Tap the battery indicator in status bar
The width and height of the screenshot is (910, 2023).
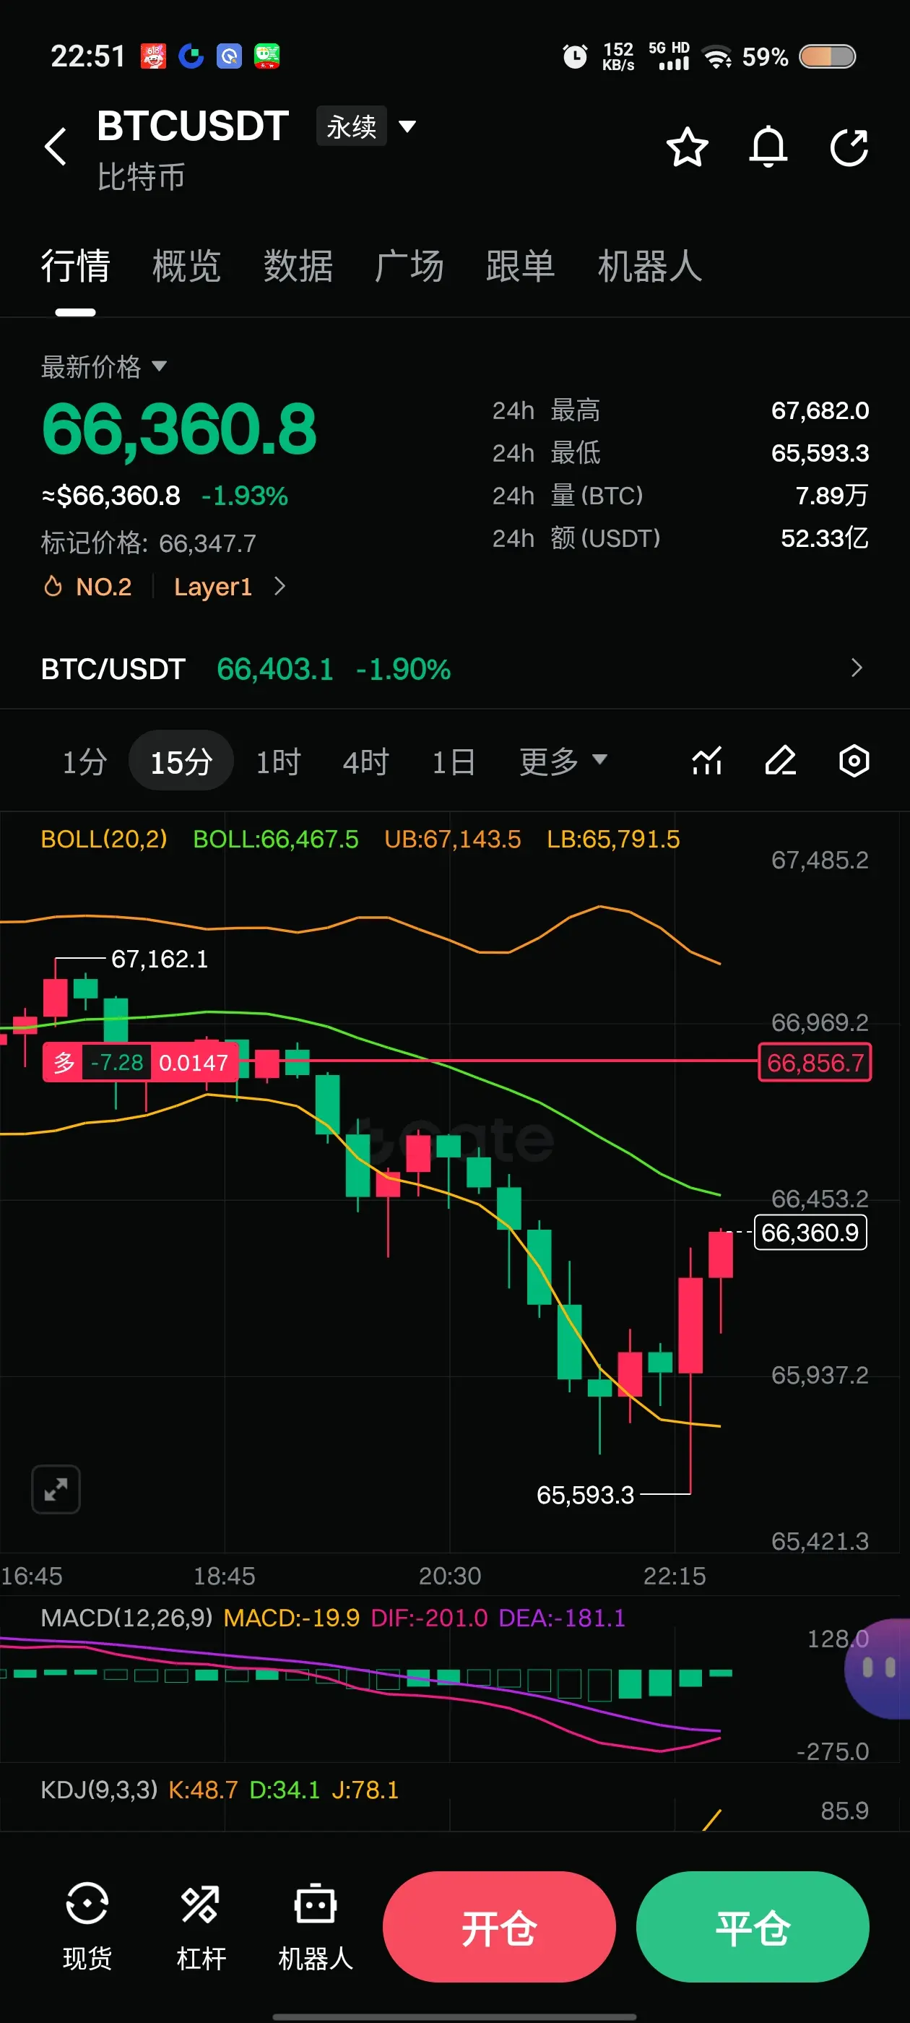[x=827, y=56]
